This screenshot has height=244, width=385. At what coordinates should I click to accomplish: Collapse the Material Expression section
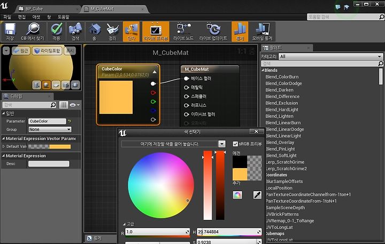tap(3, 156)
